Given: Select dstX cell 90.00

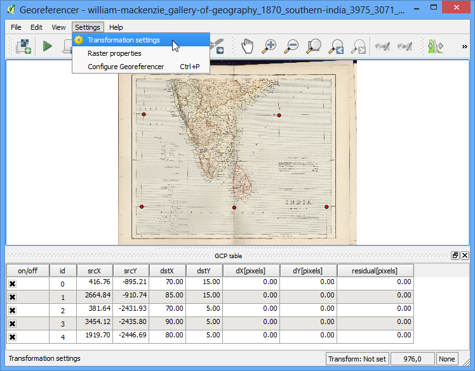Looking at the screenshot, I should click(167, 324).
